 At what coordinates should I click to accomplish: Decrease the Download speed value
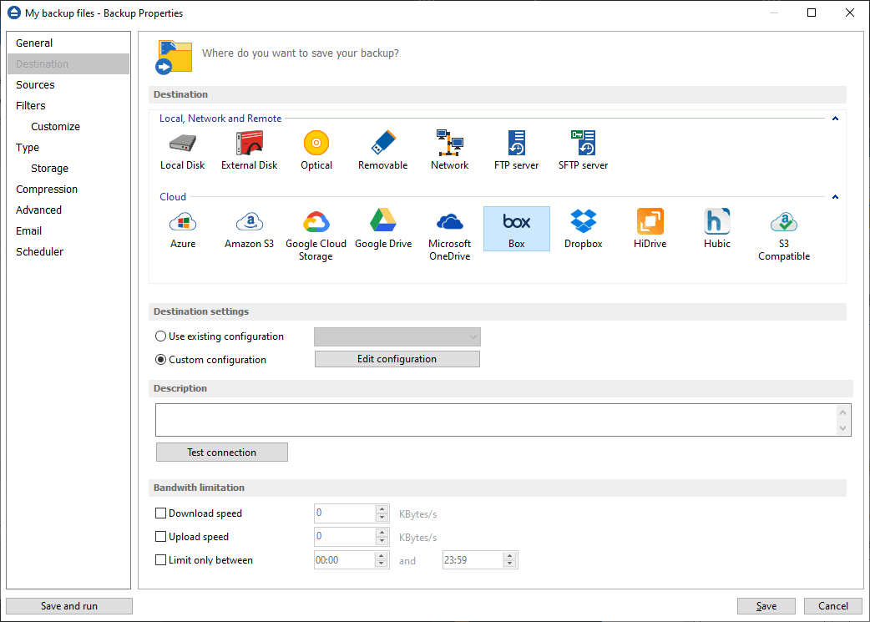coord(382,518)
